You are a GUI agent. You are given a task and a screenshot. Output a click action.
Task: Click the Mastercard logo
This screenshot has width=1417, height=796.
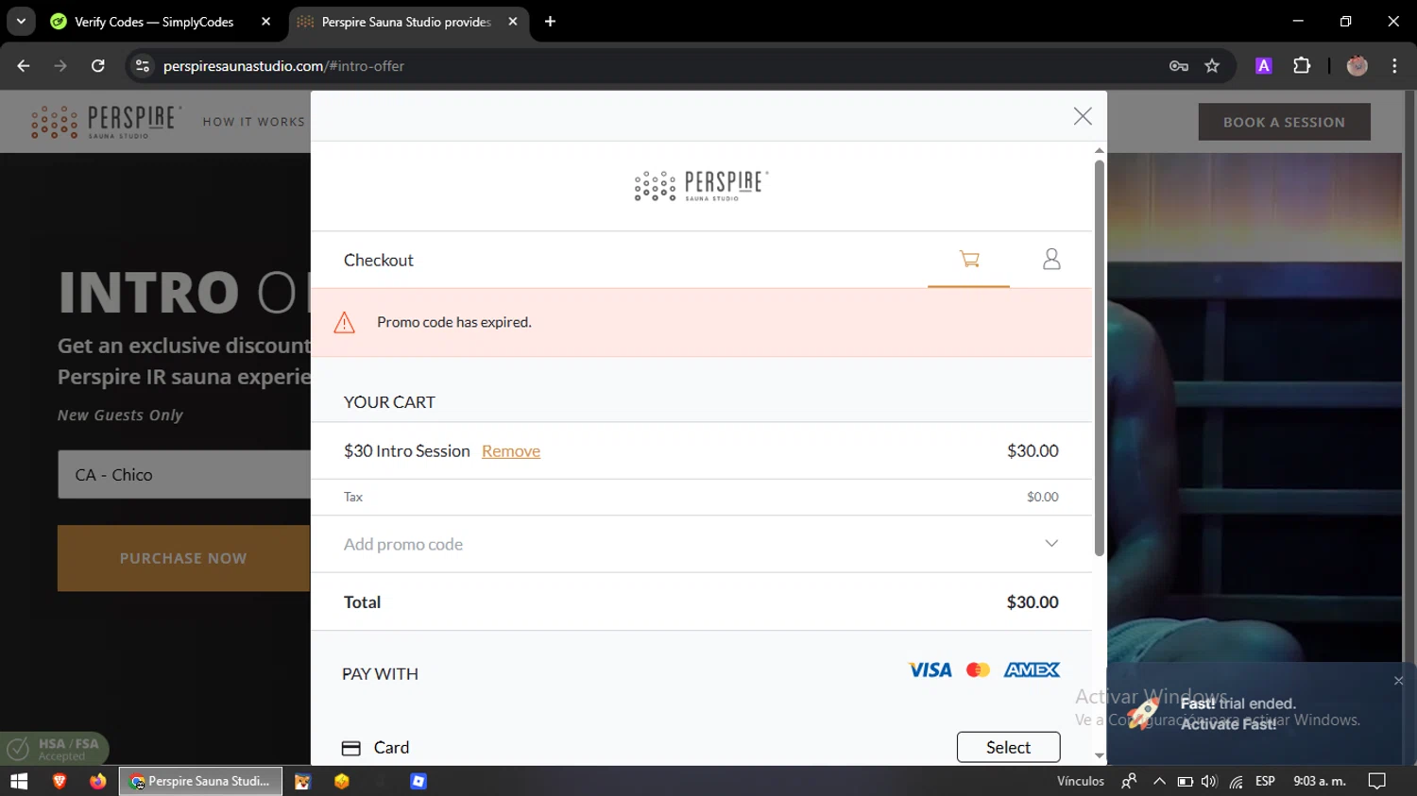click(978, 669)
